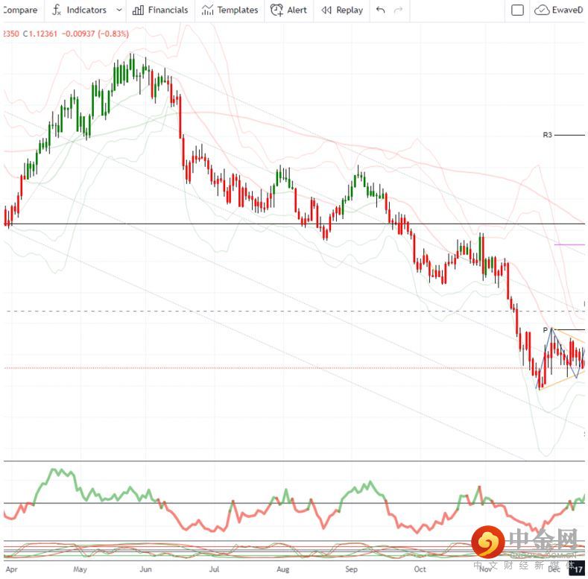Click the Sep label on time axis

pyautogui.click(x=351, y=569)
